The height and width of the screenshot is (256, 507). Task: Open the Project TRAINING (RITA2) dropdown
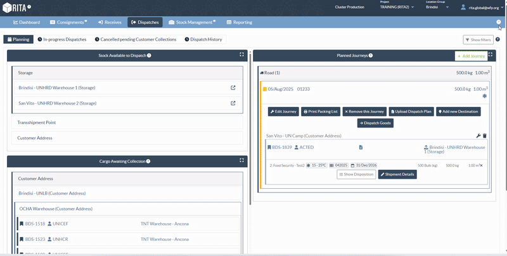tap(397, 7)
